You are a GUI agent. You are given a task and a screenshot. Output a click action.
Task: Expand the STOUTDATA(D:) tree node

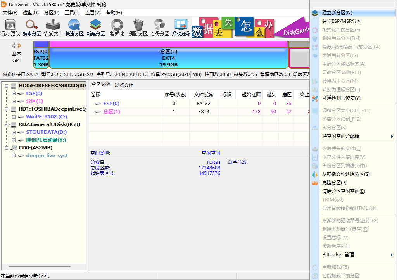click(14, 132)
